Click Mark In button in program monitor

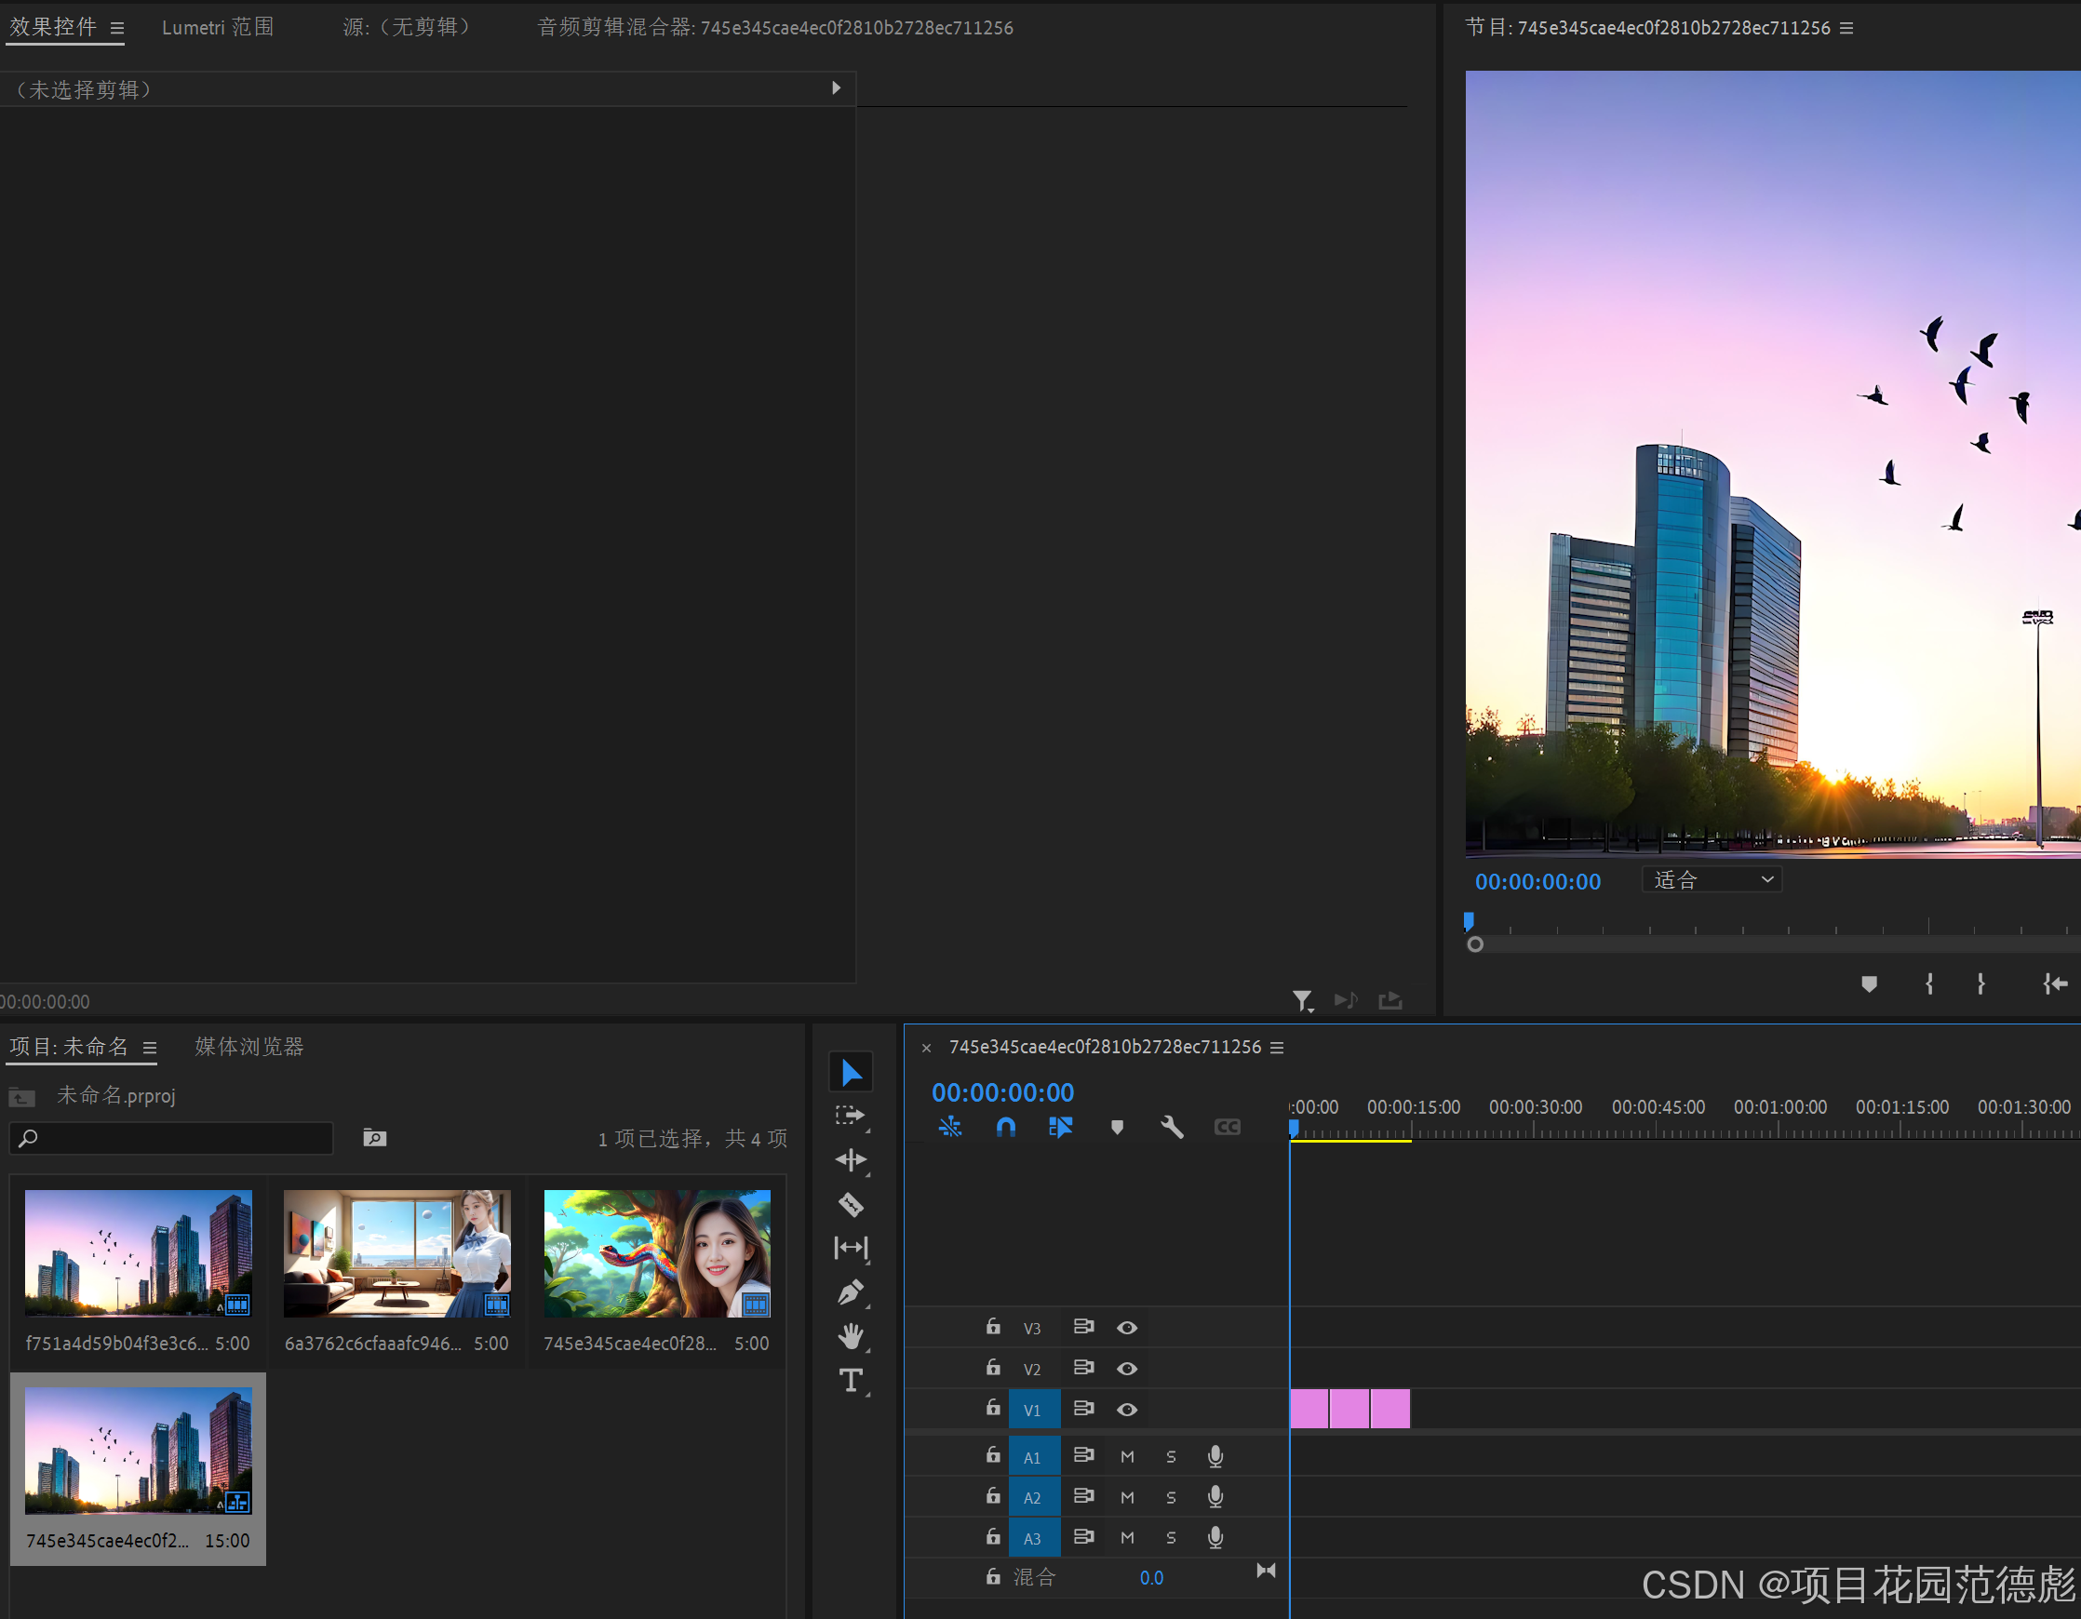pyautogui.click(x=1929, y=983)
